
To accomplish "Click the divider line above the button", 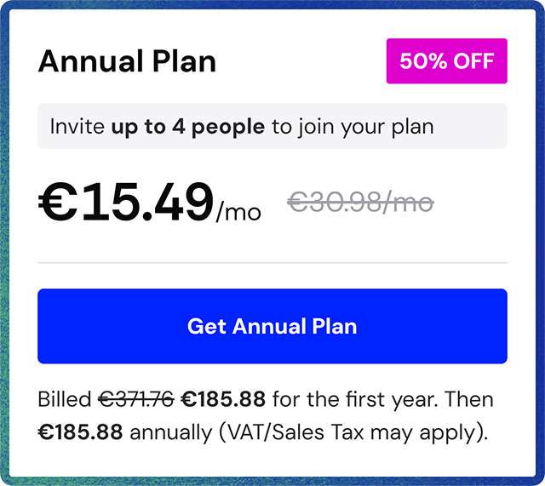I will [x=272, y=263].
